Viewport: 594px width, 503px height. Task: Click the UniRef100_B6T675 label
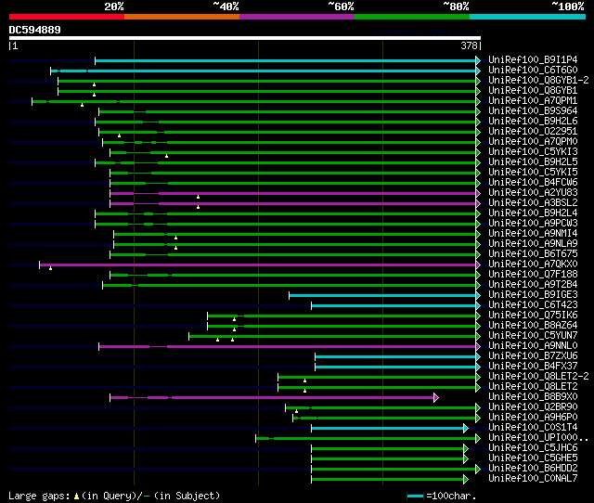pyautogui.click(x=533, y=254)
